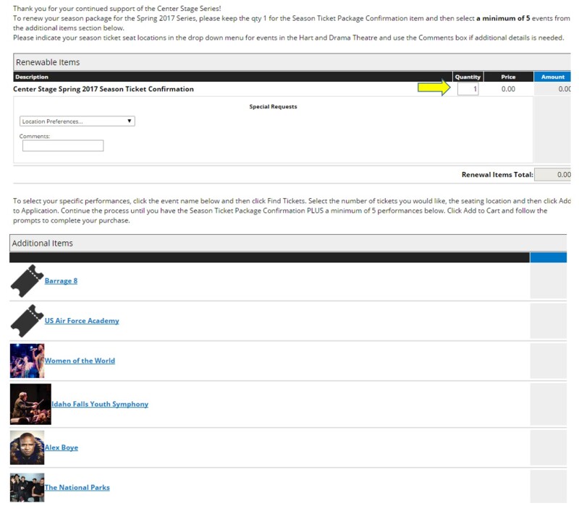This screenshot has height=516, width=579.
Task: Open The National Parks event link
Action: coord(77,488)
